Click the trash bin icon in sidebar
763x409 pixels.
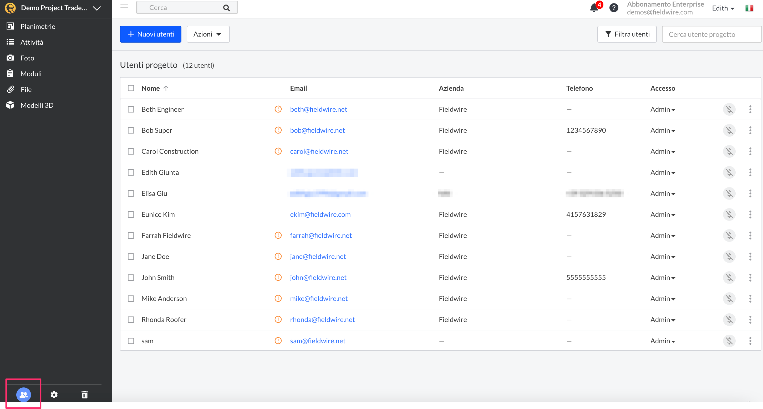84,395
